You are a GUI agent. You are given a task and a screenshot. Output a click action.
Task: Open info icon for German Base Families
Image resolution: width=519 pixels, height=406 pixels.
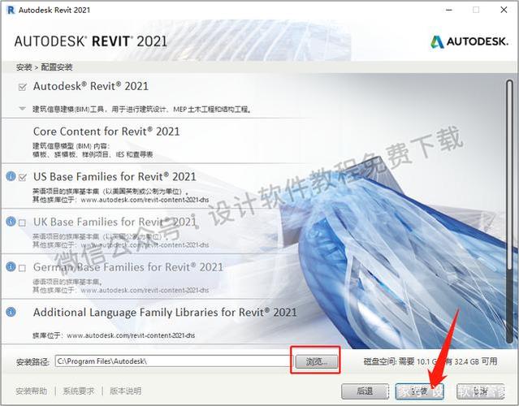pyautogui.click(x=11, y=266)
